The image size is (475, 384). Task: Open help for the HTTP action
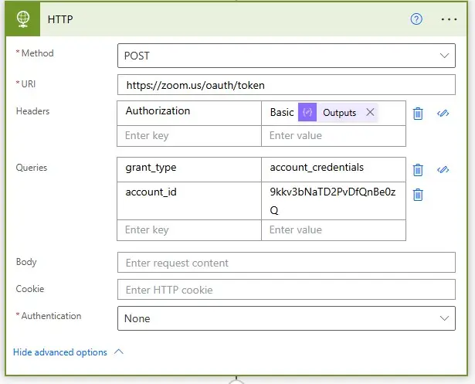click(x=416, y=19)
